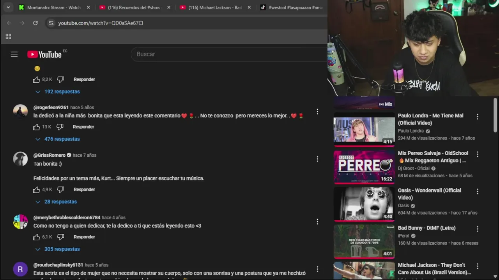Open Mix Perreo Salvaje thumbnail
The width and height of the screenshot is (499, 280).
[364, 167]
